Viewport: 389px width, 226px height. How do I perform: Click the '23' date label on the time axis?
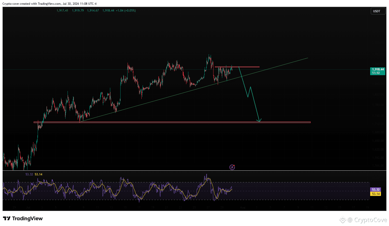click(x=180, y=207)
